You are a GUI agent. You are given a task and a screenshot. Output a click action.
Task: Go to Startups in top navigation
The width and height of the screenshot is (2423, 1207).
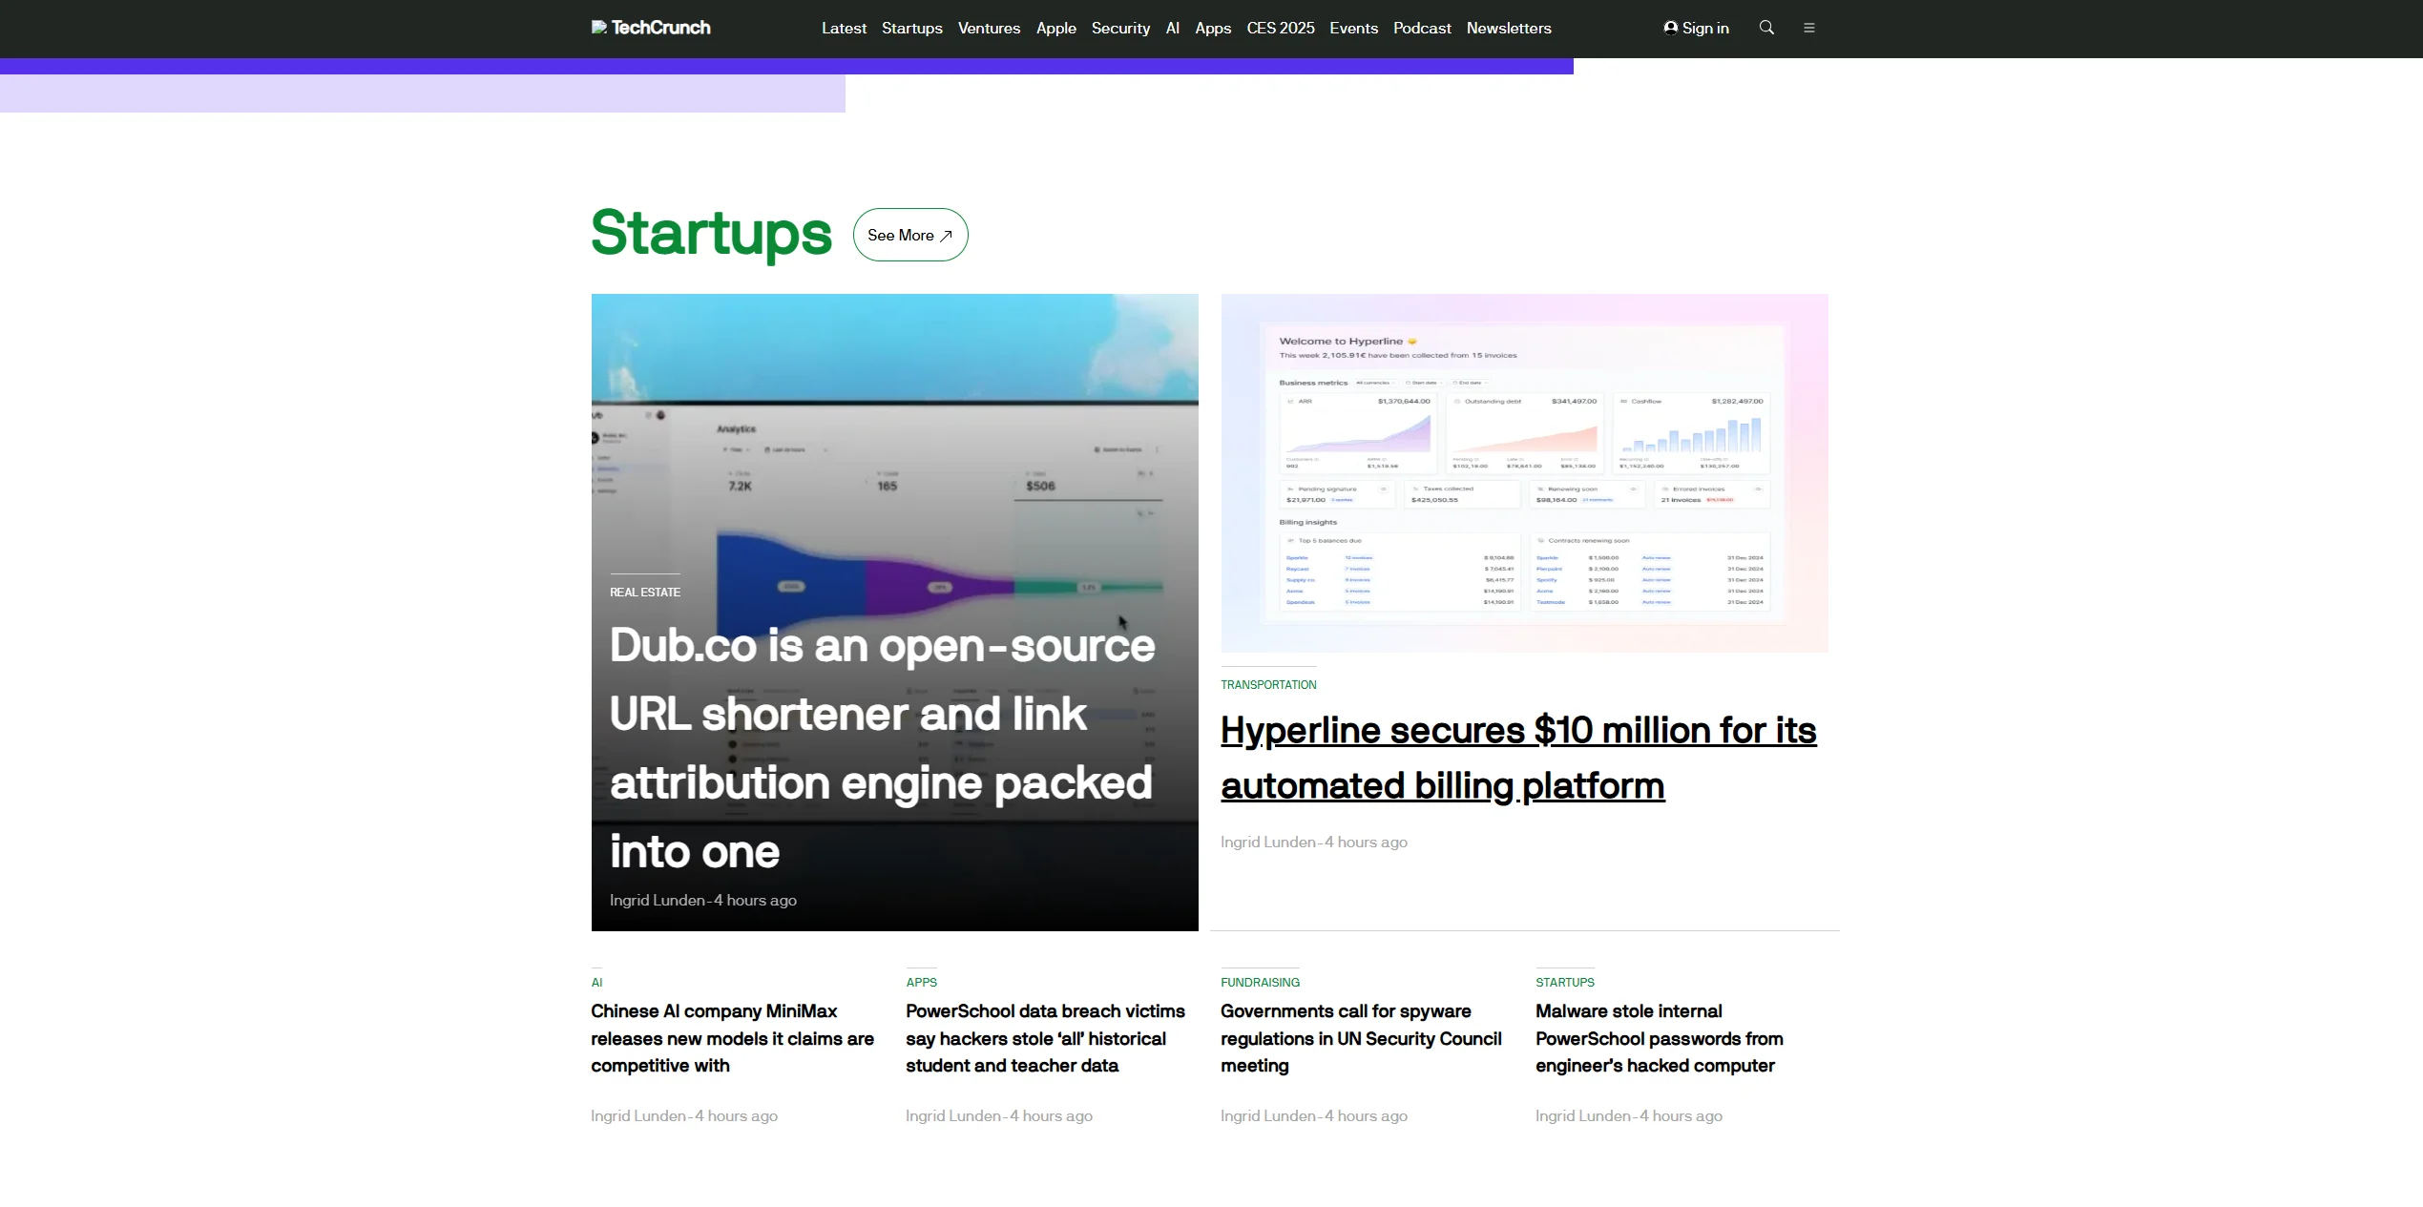911,28
